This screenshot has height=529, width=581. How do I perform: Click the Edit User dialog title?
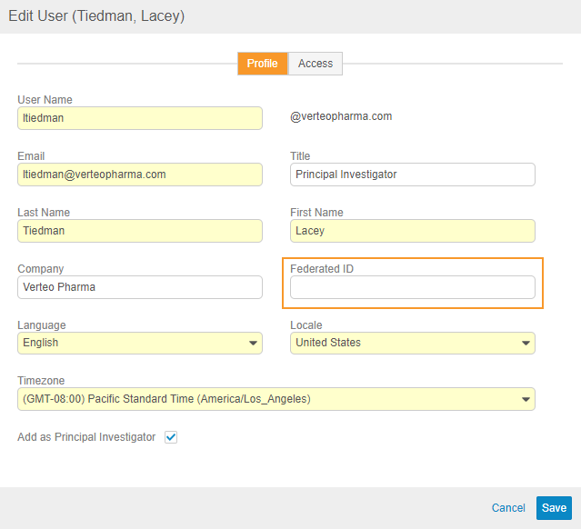click(x=95, y=16)
